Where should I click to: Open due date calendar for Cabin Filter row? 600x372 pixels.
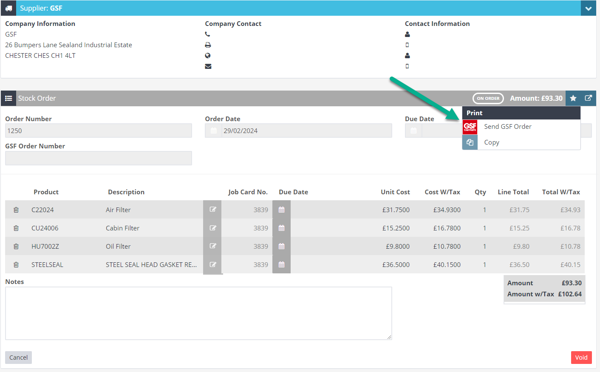pos(281,228)
